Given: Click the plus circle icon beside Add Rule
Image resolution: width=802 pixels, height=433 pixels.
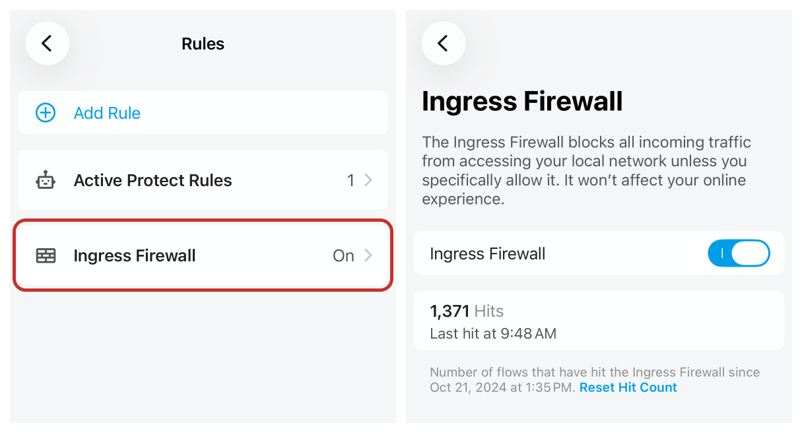Looking at the screenshot, I should pyautogui.click(x=46, y=113).
